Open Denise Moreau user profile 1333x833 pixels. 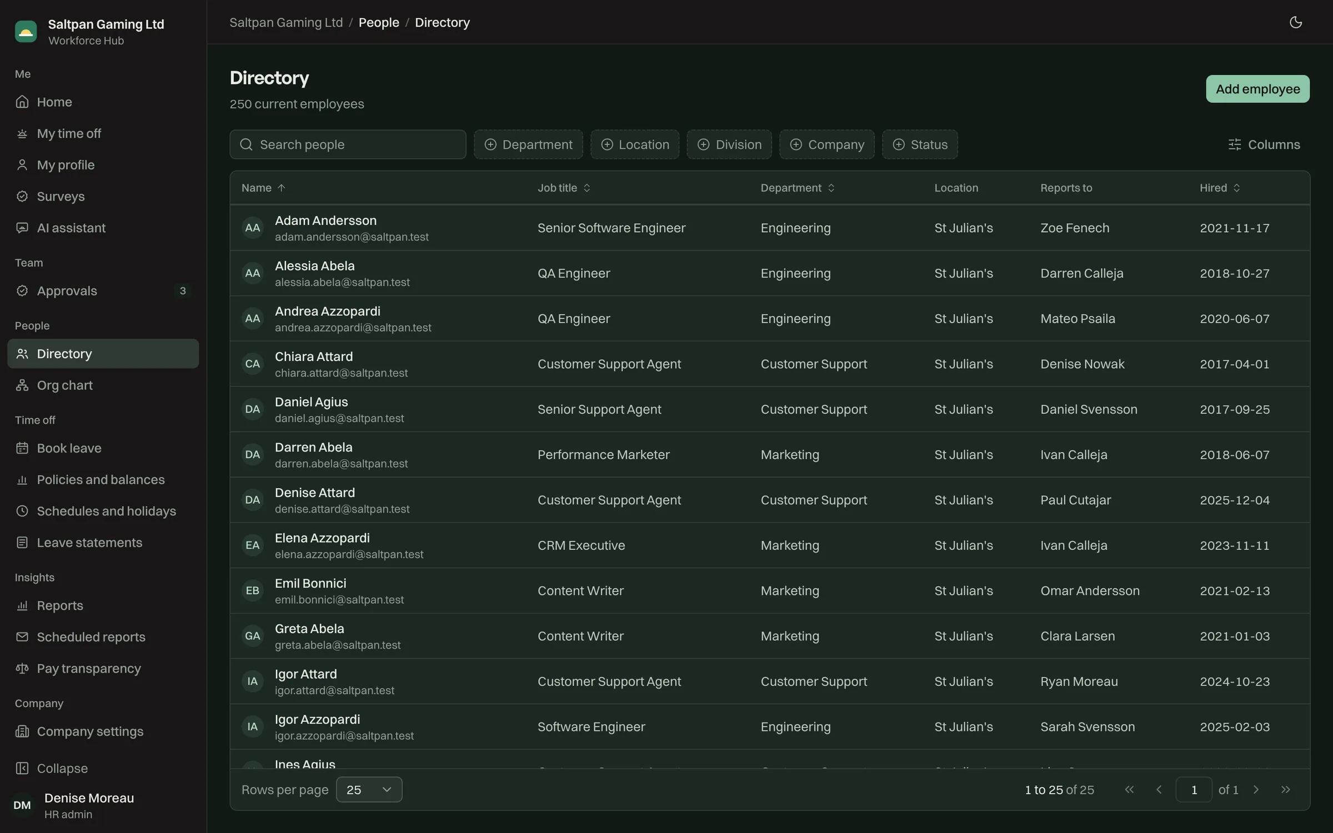coord(103,805)
